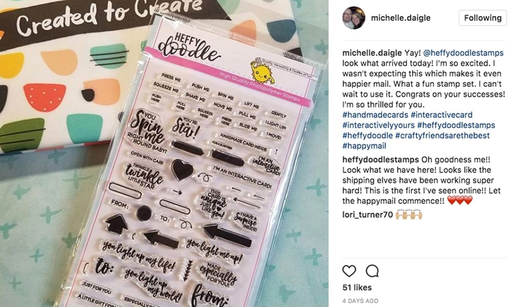Open the #happymail hashtag
Viewport: 512px width, 307px height.
(x=364, y=146)
